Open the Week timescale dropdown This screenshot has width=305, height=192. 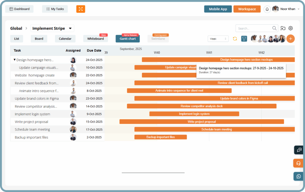[x=218, y=39]
